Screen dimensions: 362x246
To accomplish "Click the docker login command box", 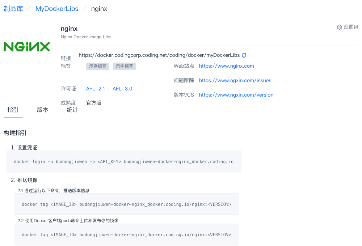I will [x=124, y=162].
